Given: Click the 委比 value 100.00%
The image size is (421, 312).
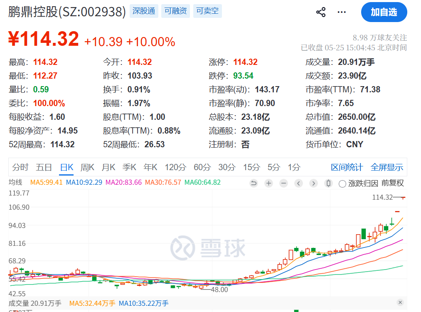Looking at the screenshot, I should pyautogui.click(x=49, y=103).
